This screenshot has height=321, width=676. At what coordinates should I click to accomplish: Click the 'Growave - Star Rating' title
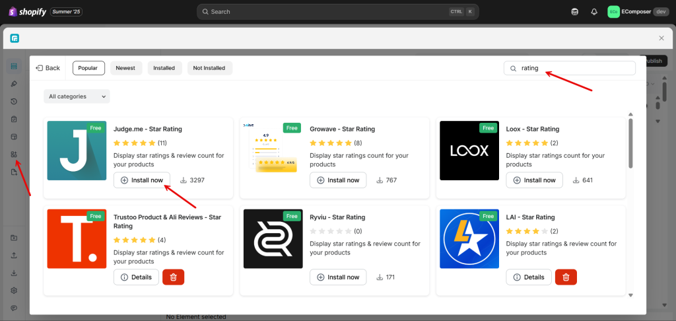click(x=343, y=129)
